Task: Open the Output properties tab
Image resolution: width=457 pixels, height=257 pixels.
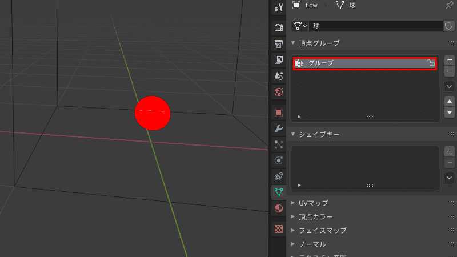Action: click(279, 44)
